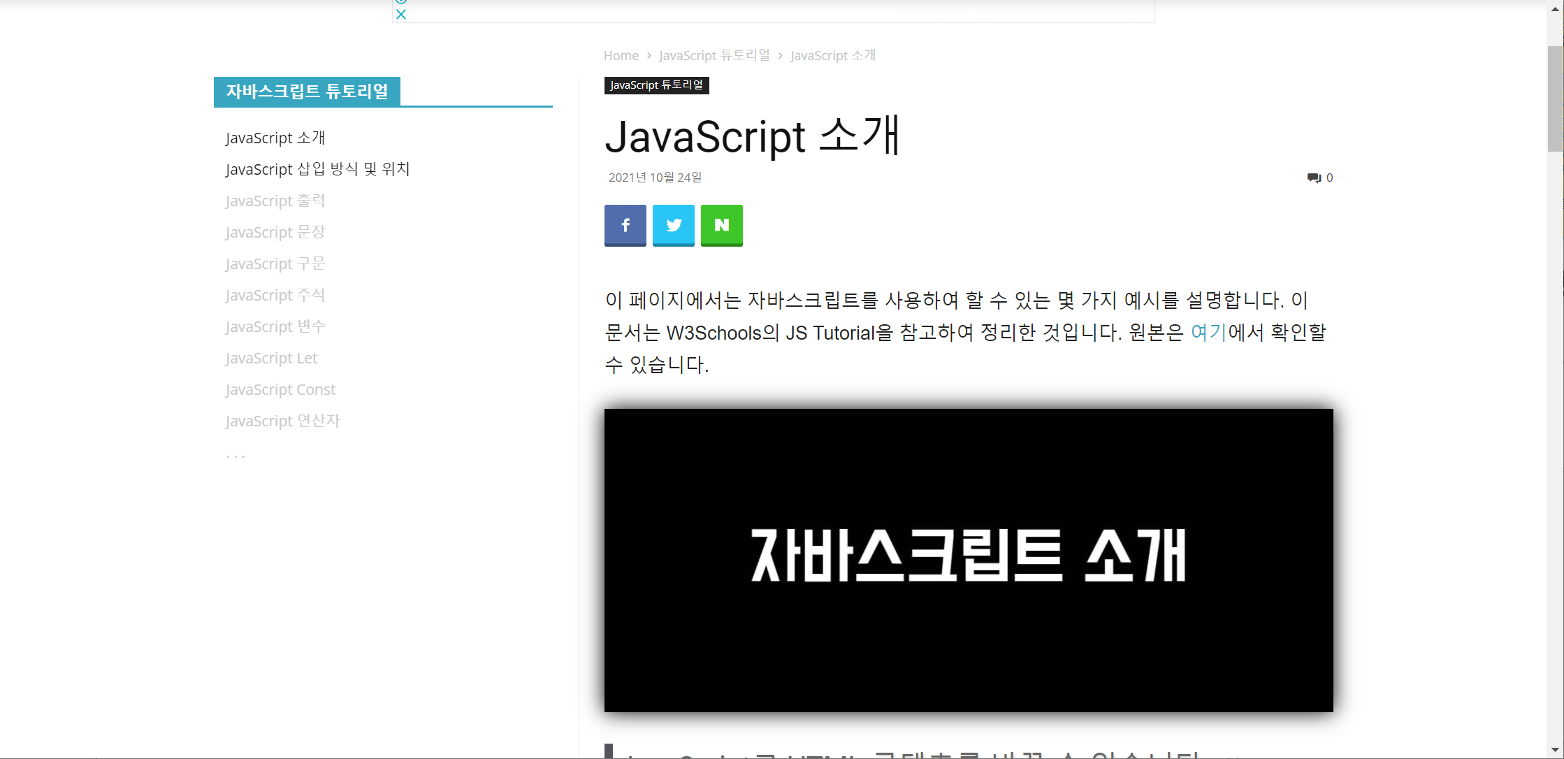Screen dimensions: 1564x759
Task: Click the scrollbar up arrow
Action: [x=1555, y=9]
